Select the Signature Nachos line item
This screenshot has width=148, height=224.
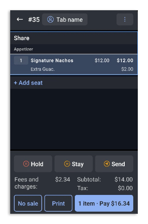[74, 64]
